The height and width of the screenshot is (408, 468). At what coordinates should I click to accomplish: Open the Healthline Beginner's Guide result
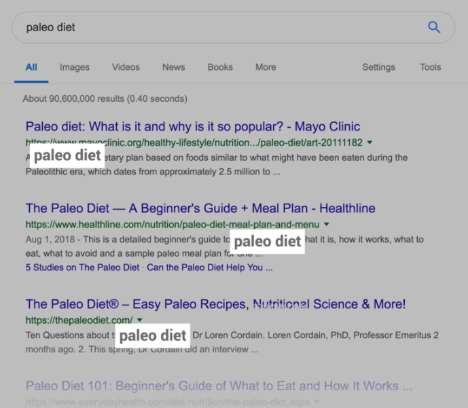pyautogui.click(x=200, y=208)
